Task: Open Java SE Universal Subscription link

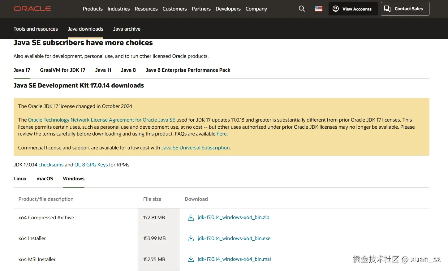Action: pyautogui.click(x=196, y=148)
